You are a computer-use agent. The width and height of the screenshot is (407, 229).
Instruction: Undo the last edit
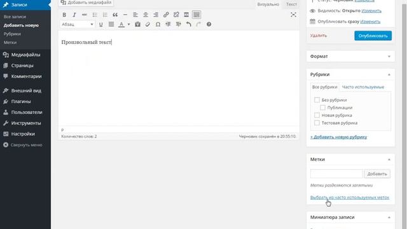[188, 24]
